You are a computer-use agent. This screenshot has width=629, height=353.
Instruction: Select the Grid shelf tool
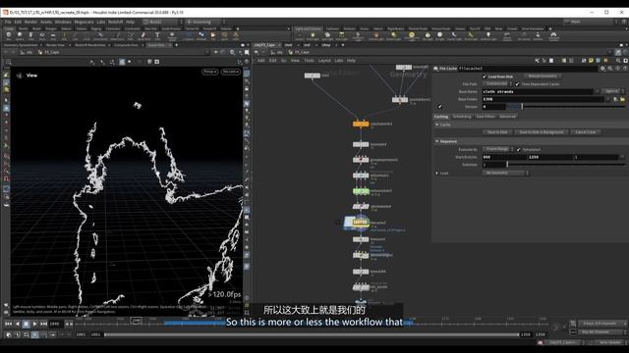53,36
